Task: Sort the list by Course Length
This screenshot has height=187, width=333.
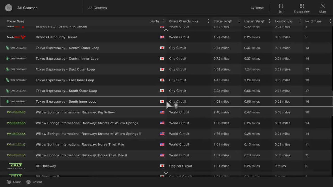Action: tap(239, 21)
